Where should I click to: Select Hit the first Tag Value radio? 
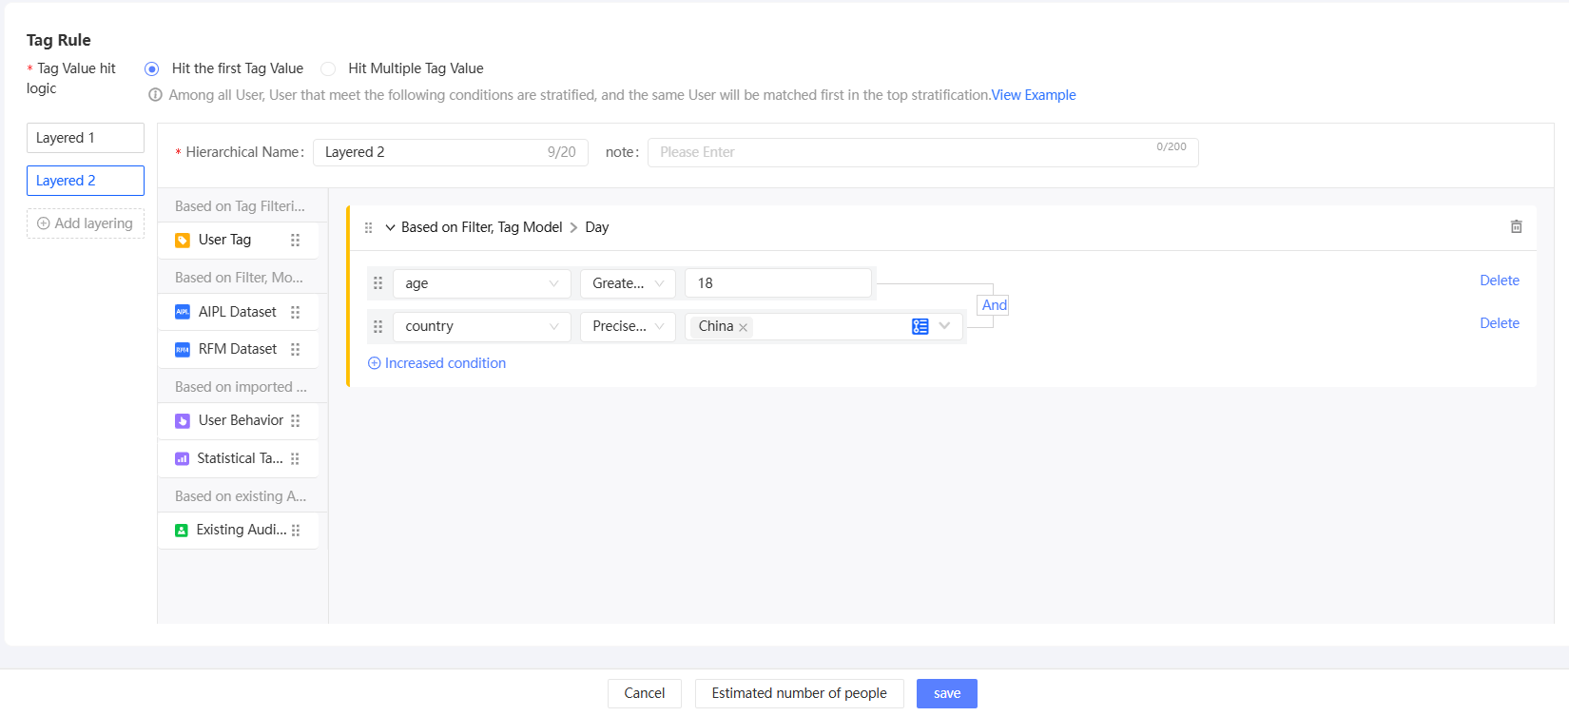click(x=152, y=68)
